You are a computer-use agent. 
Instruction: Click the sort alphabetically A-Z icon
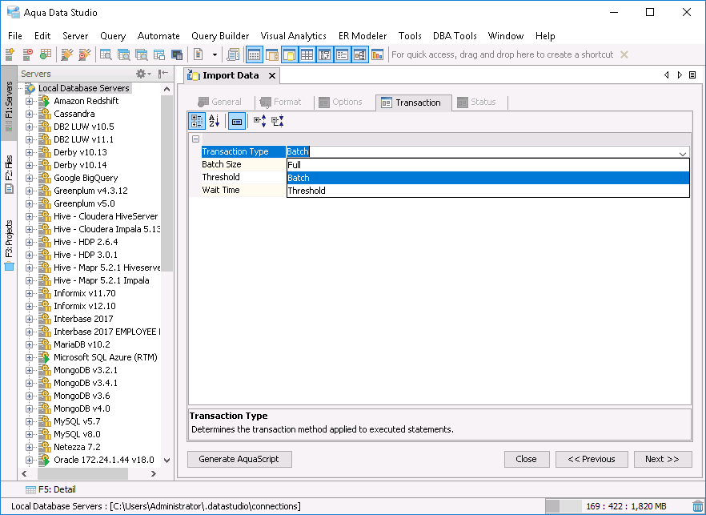[215, 121]
